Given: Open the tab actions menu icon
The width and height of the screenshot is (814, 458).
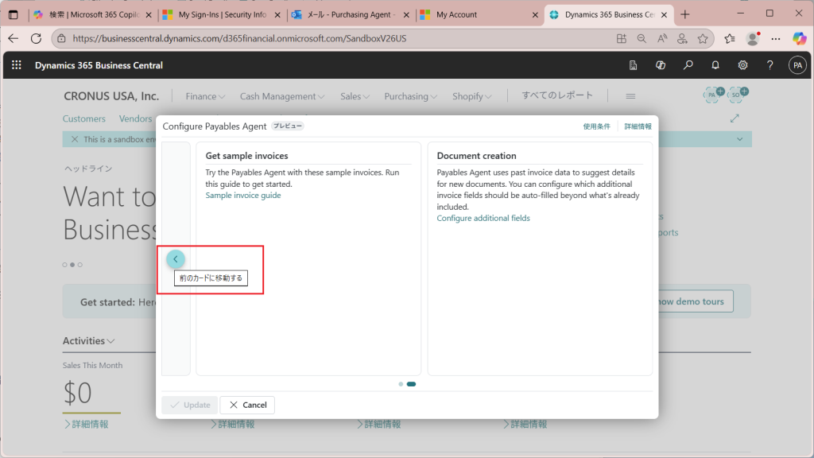Looking at the screenshot, I should pyautogui.click(x=14, y=14).
